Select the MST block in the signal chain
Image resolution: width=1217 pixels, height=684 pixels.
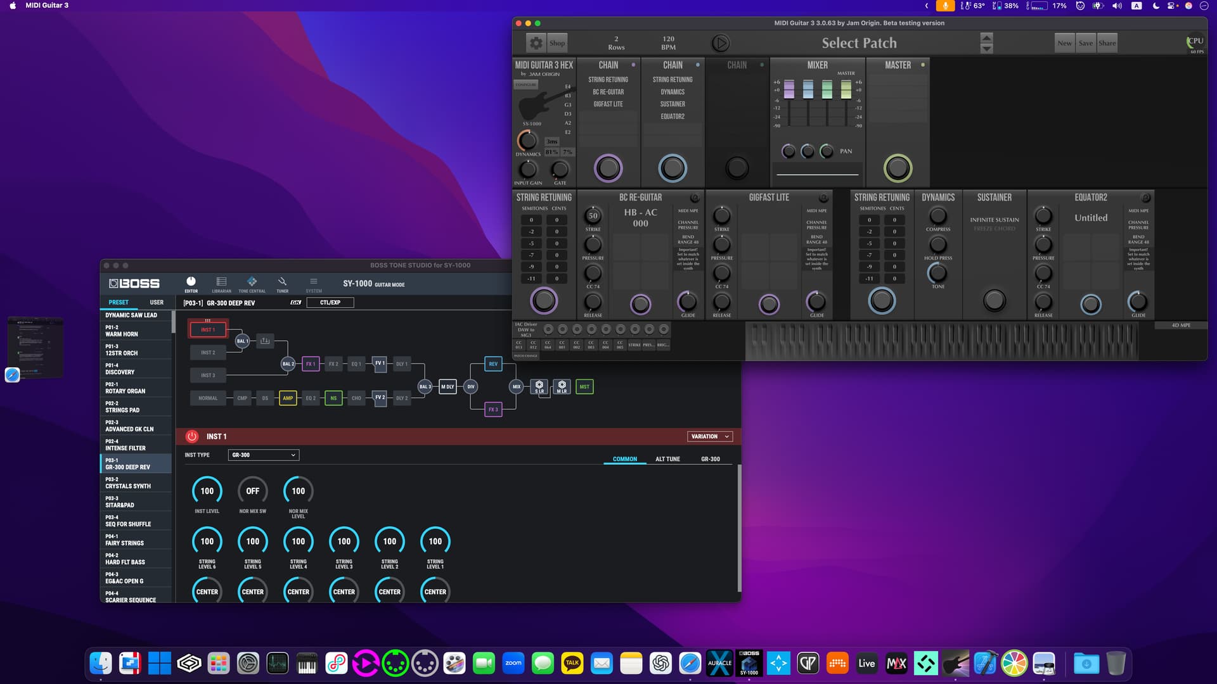pyautogui.click(x=584, y=387)
